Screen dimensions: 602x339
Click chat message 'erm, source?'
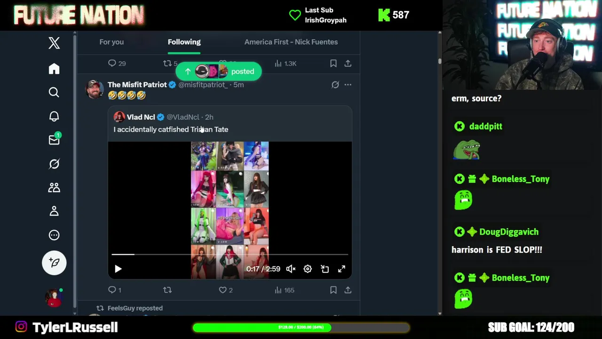pyautogui.click(x=476, y=98)
